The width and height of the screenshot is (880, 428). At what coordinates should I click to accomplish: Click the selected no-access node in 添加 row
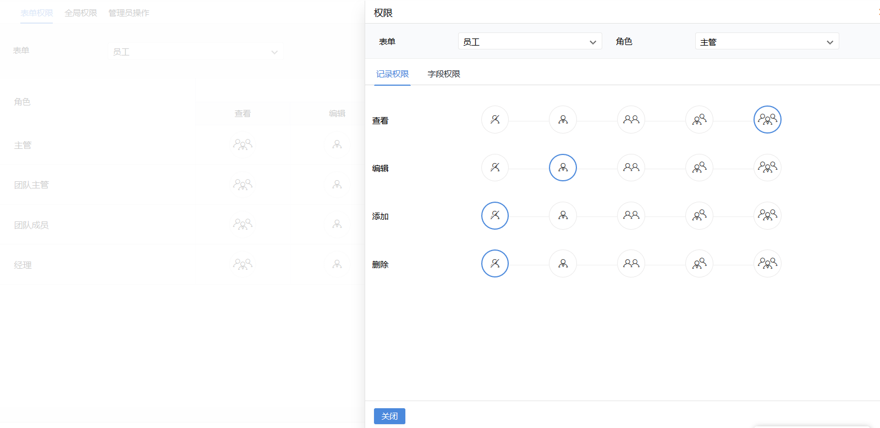494,215
